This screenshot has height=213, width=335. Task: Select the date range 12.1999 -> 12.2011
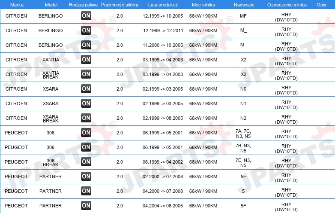click(163, 30)
